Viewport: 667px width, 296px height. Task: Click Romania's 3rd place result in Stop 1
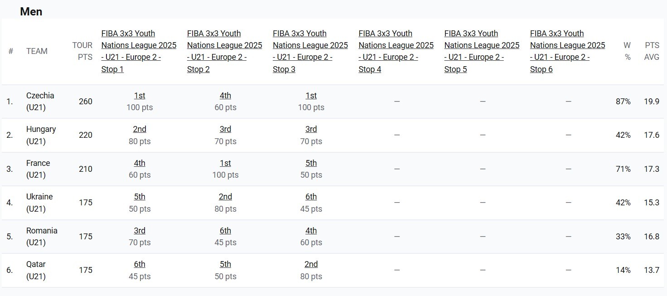(140, 231)
